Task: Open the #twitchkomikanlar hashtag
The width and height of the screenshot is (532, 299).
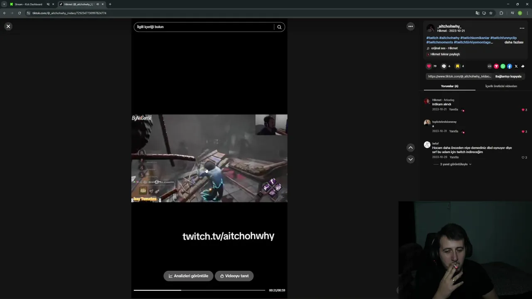Action: point(475,38)
